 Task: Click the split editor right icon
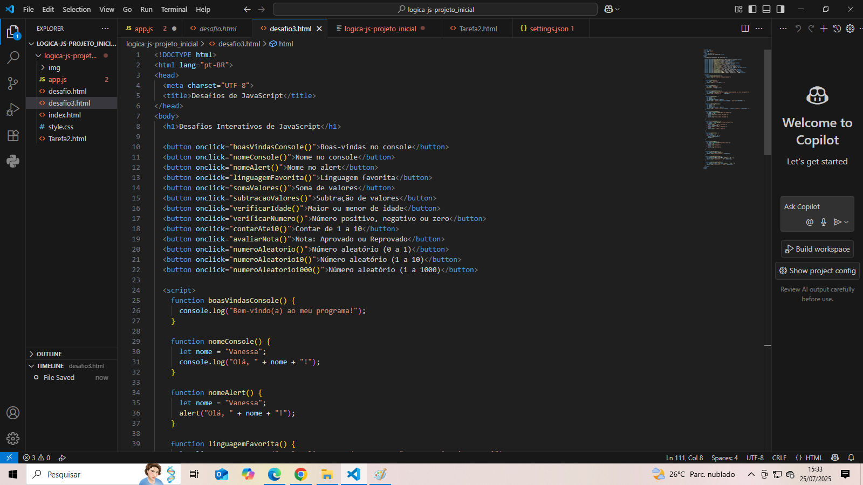click(745, 29)
